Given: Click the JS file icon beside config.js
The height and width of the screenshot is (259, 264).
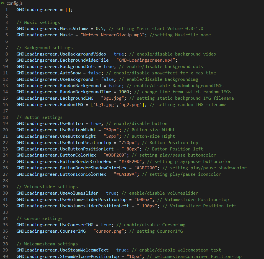Looking at the screenshot, I should 2,3.
